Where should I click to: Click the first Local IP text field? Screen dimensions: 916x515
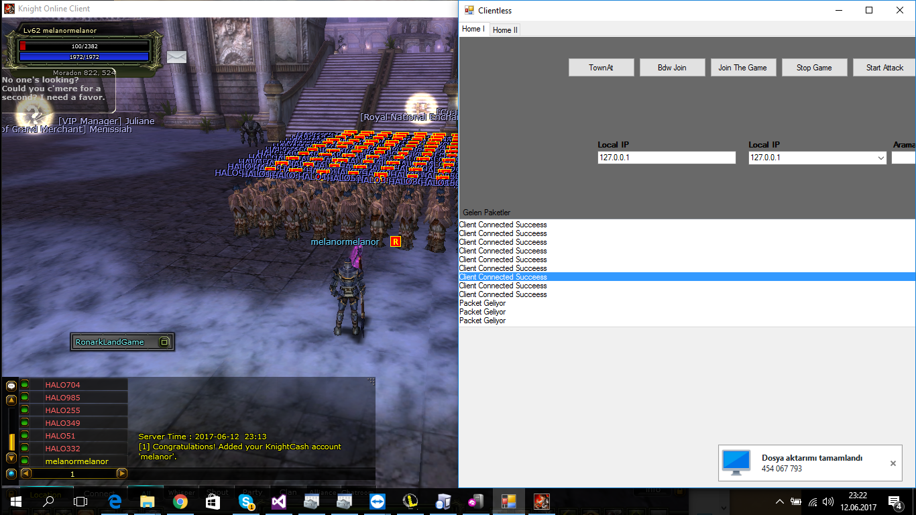[667, 158]
